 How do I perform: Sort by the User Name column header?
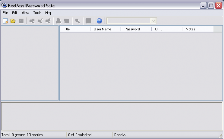(106, 29)
